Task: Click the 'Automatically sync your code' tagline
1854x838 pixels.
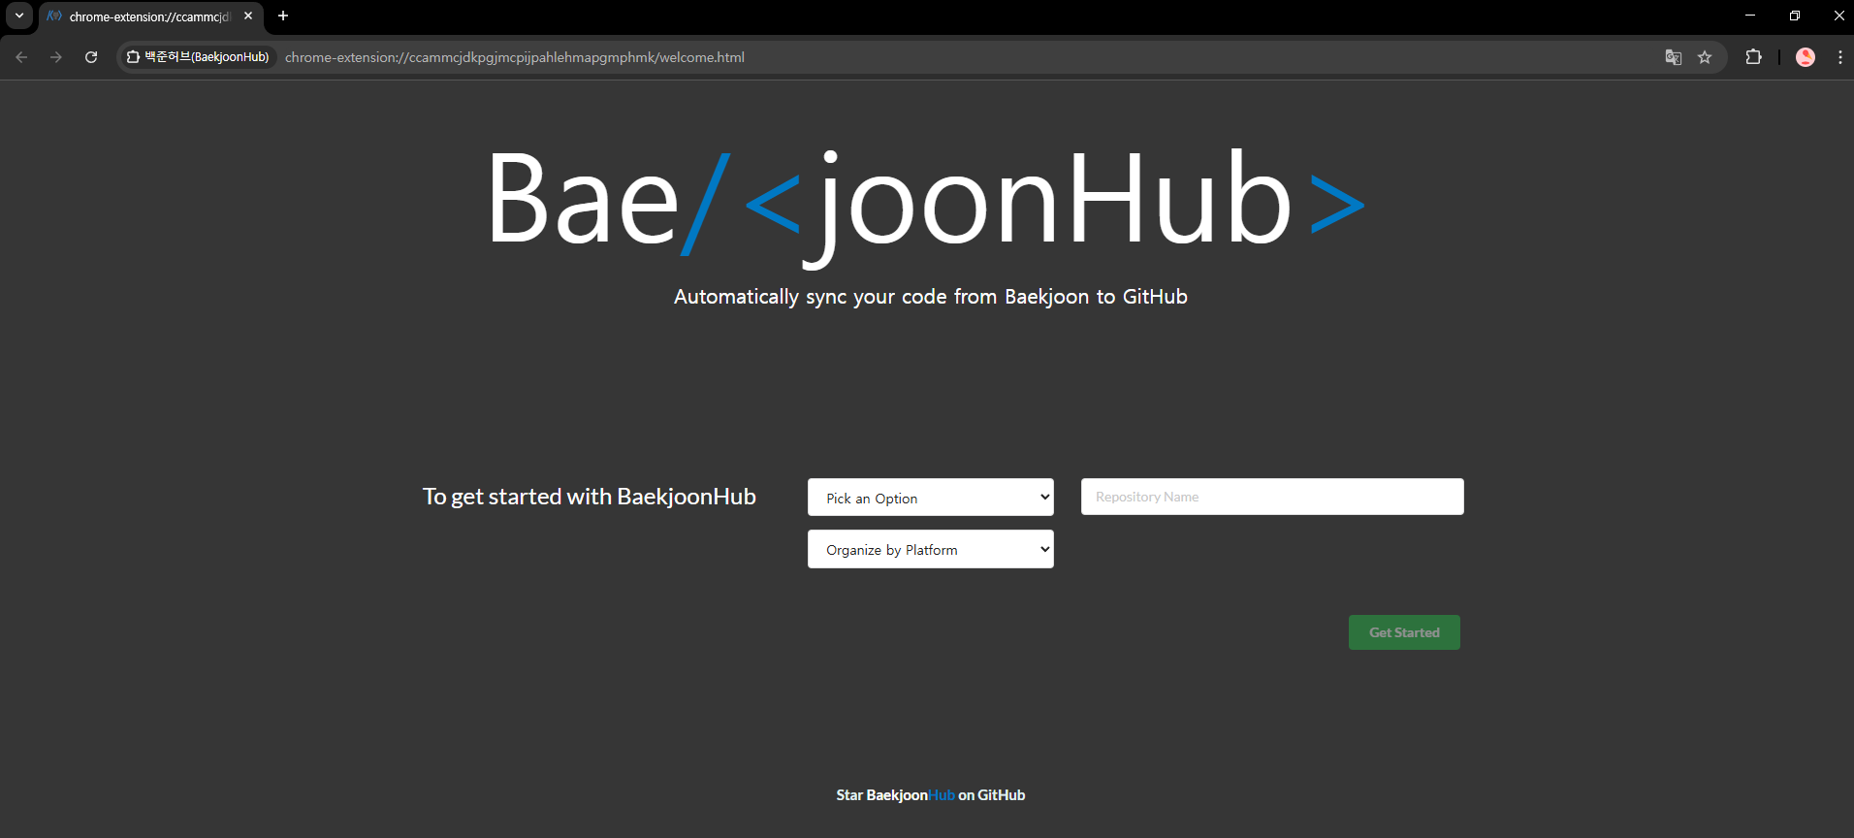Action: pos(931,297)
